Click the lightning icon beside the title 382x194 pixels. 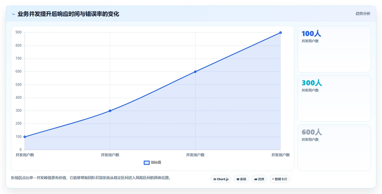[x=13, y=14]
